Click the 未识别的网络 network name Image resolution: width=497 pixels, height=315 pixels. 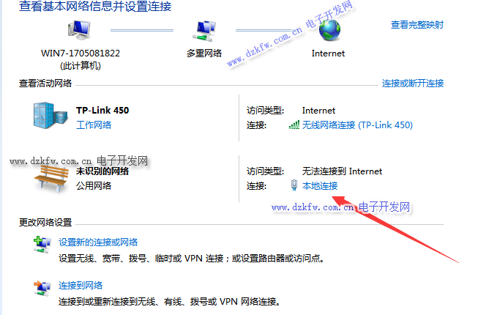[x=102, y=171]
